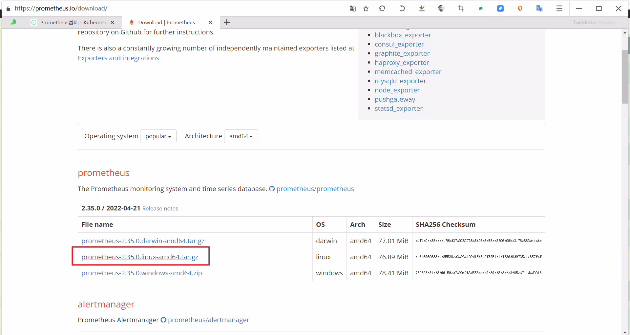This screenshot has height=335, width=630.
Task: Download prometheus-2.35.0.linux-amd64.tar.gz
Action: click(x=140, y=257)
